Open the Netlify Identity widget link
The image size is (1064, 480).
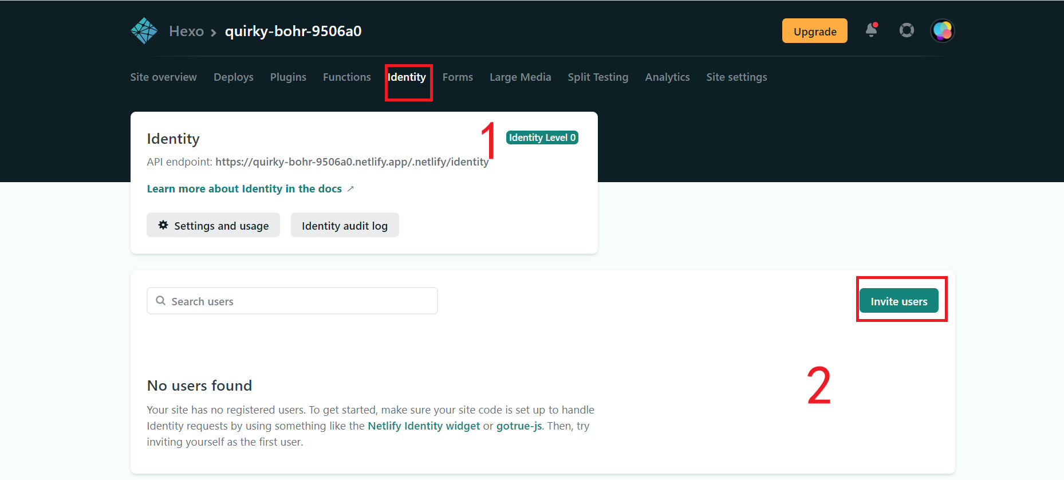pyautogui.click(x=424, y=426)
